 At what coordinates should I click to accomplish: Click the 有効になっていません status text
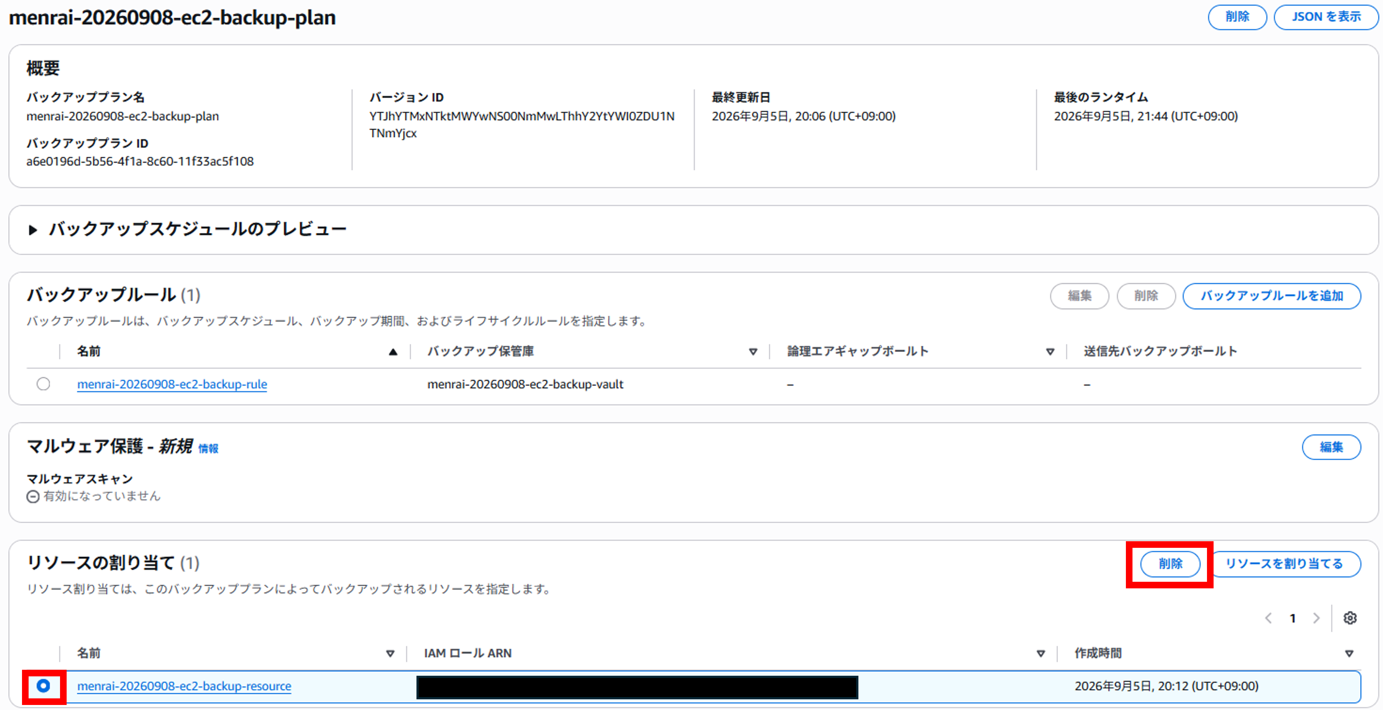[x=102, y=496]
